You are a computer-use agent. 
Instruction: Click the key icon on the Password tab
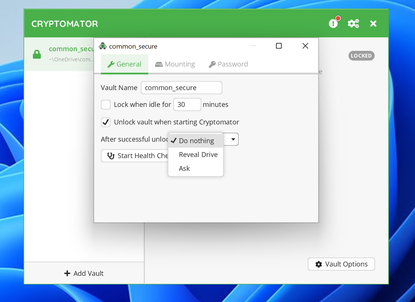point(212,64)
